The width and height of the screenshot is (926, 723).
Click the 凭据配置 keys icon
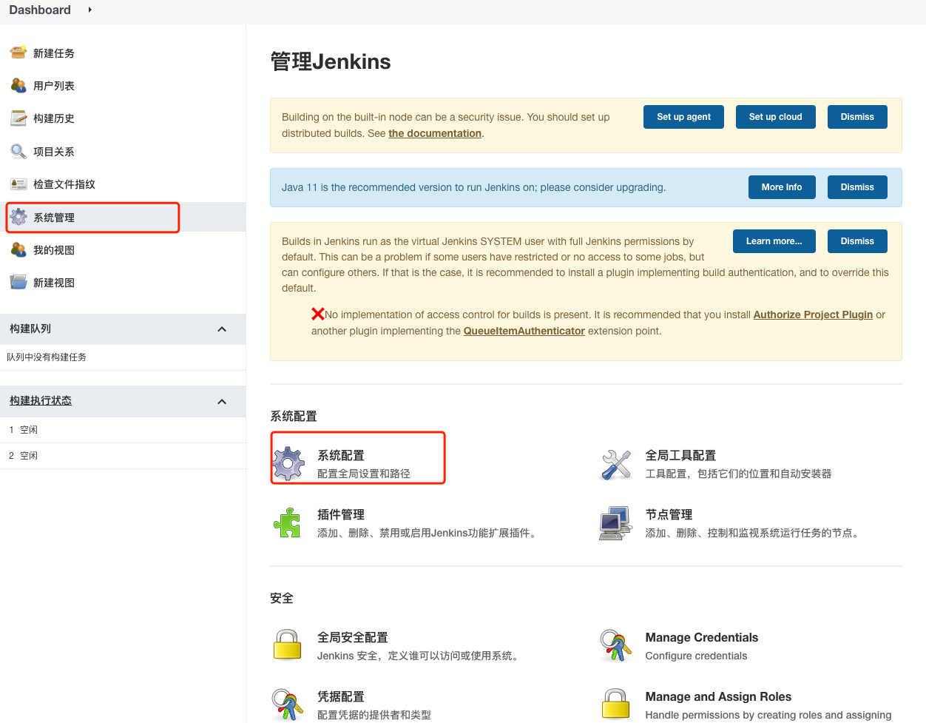coord(287,704)
